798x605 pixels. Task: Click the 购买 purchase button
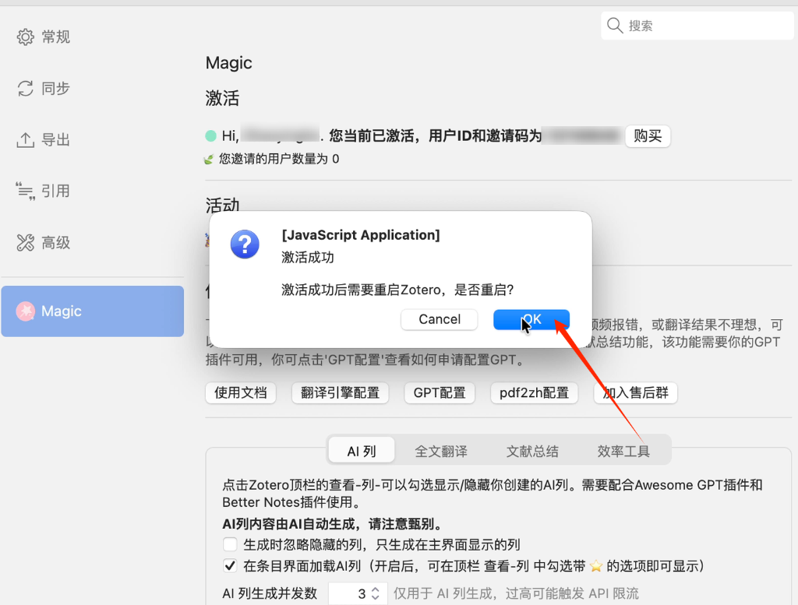648,136
